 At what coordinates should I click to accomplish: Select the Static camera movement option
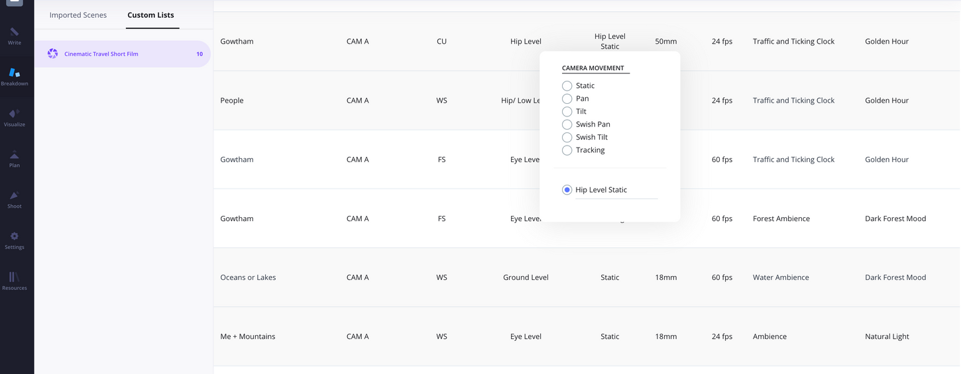pos(567,86)
